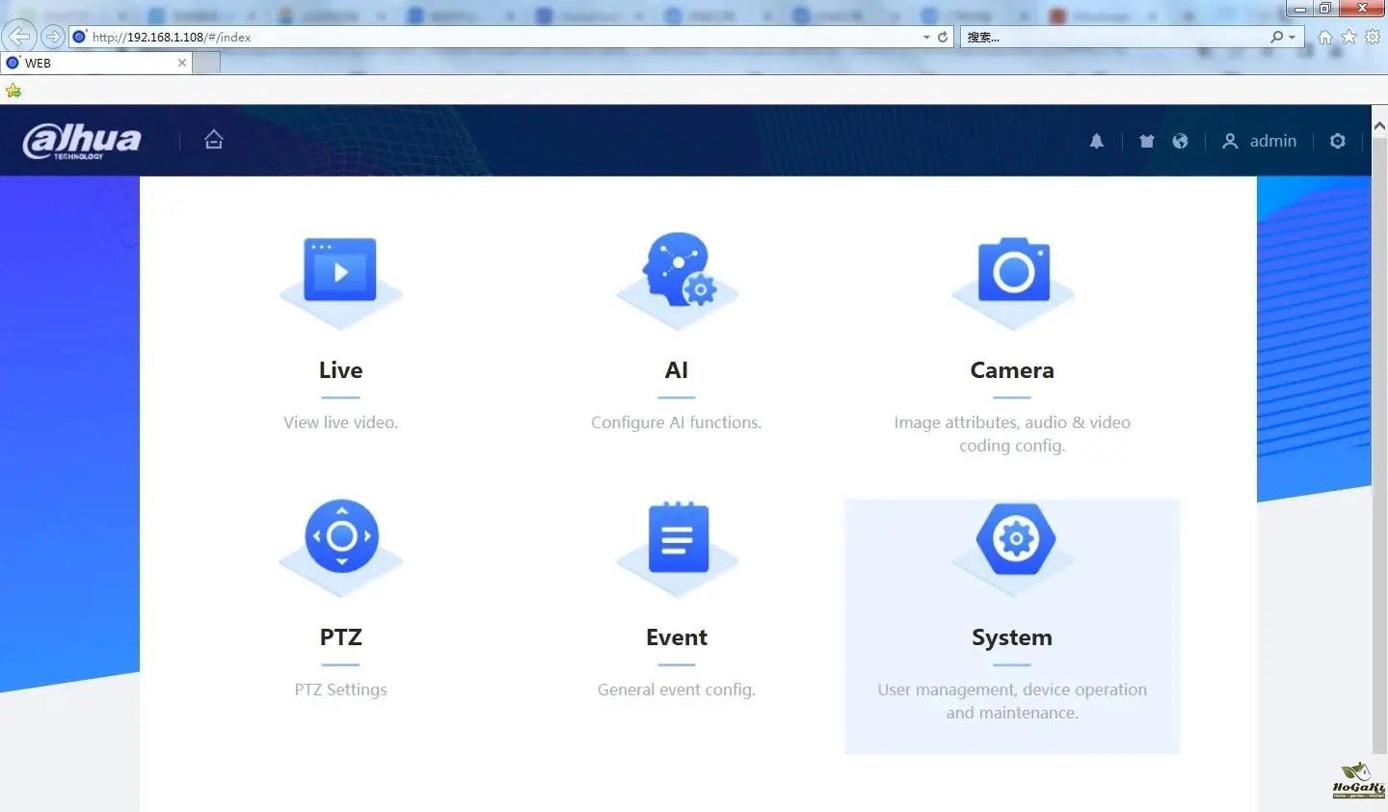The height and width of the screenshot is (812, 1388).
Task: Open the Live video module icon
Action: tap(340, 271)
